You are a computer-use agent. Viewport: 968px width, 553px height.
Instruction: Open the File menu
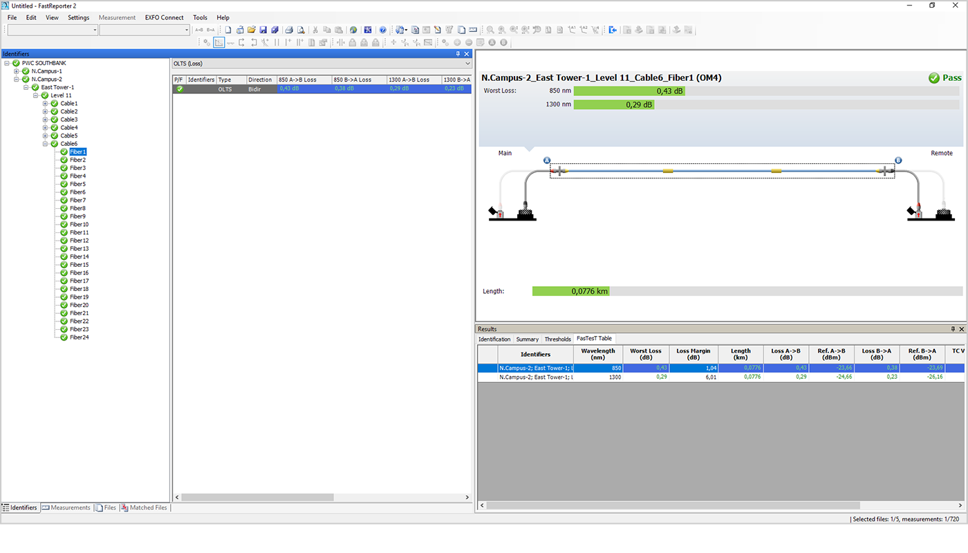click(12, 17)
